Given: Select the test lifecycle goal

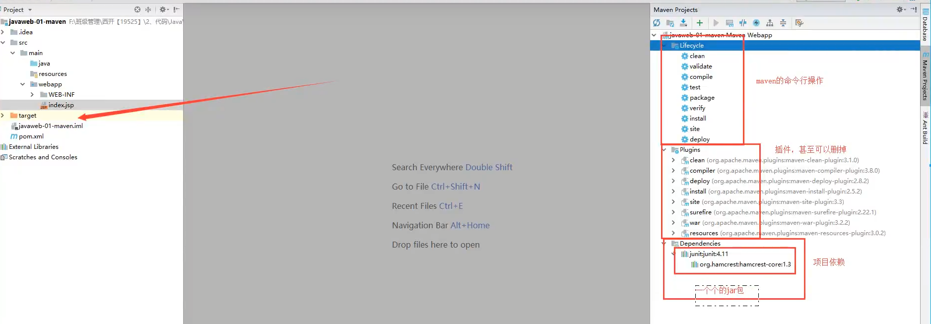Looking at the screenshot, I should click(x=691, y=87).
